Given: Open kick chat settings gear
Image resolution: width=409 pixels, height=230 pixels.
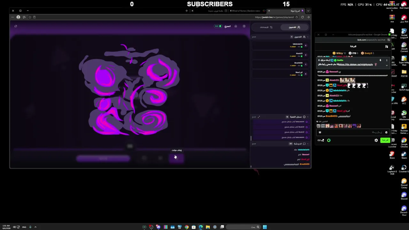Looking at the screenshot, I should tap(376, 140).
